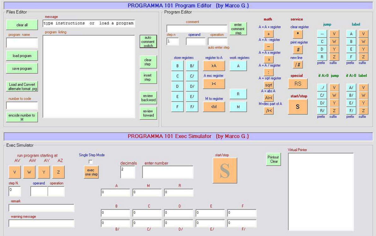Click the multiply x math button
The width and height of the screenshot is (376, 236).
click(268, 59)
